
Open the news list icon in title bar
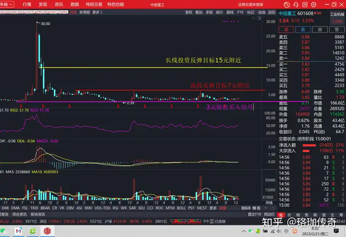[305, 4]
